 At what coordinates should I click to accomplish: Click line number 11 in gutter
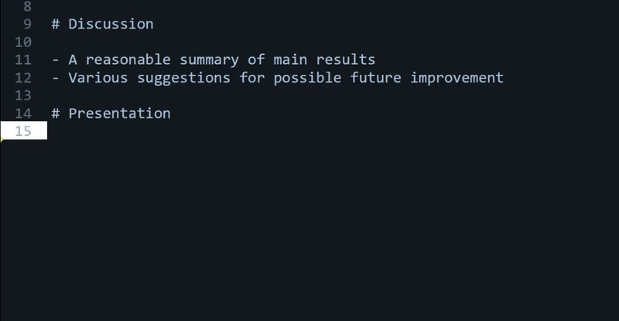coord(23,60)
